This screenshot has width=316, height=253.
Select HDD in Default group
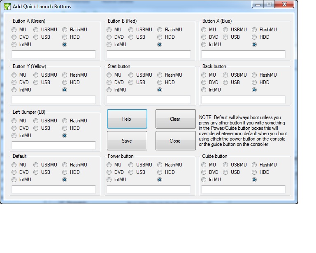(x=65, y=172)
